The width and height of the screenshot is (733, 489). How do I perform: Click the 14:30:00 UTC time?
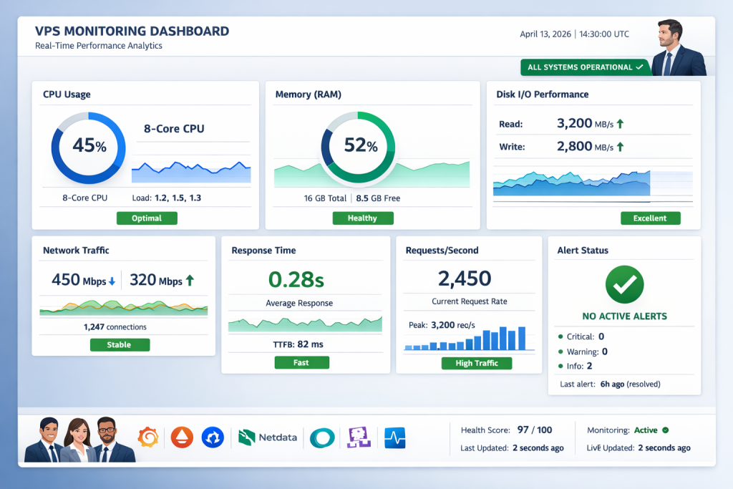point(604,34)
